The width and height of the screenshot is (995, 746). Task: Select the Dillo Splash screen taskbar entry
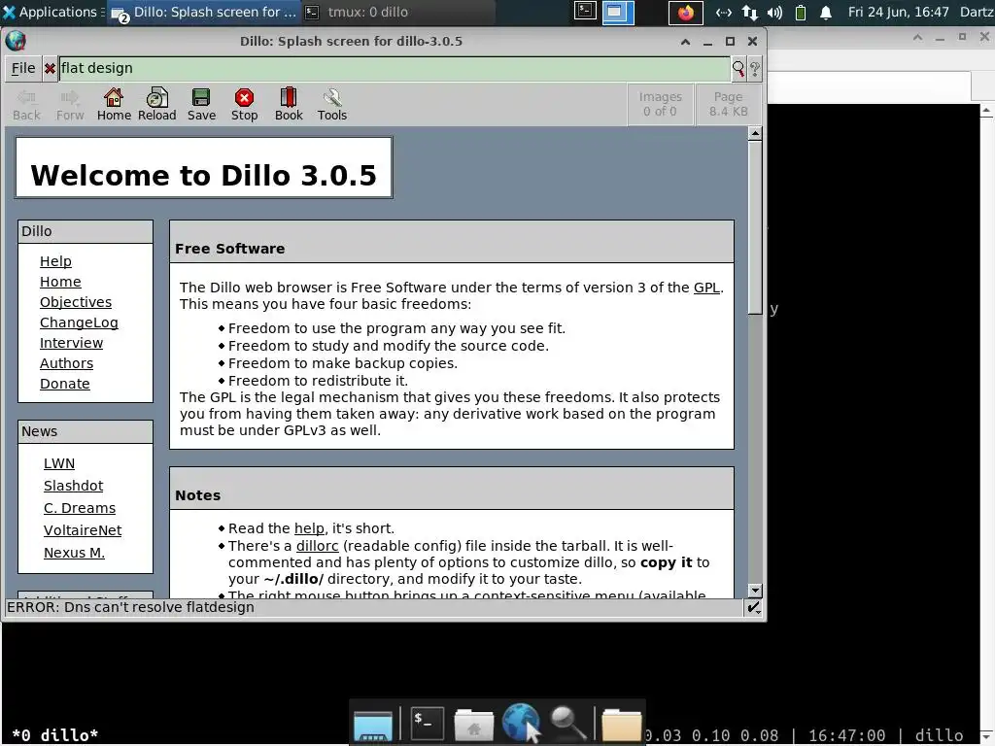coord(204,12)
